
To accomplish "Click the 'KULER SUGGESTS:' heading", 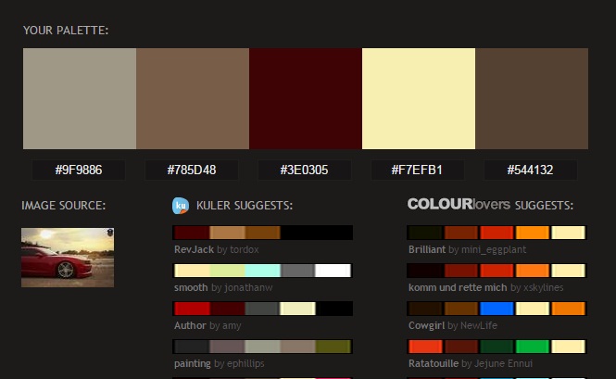I will point(245,205).
